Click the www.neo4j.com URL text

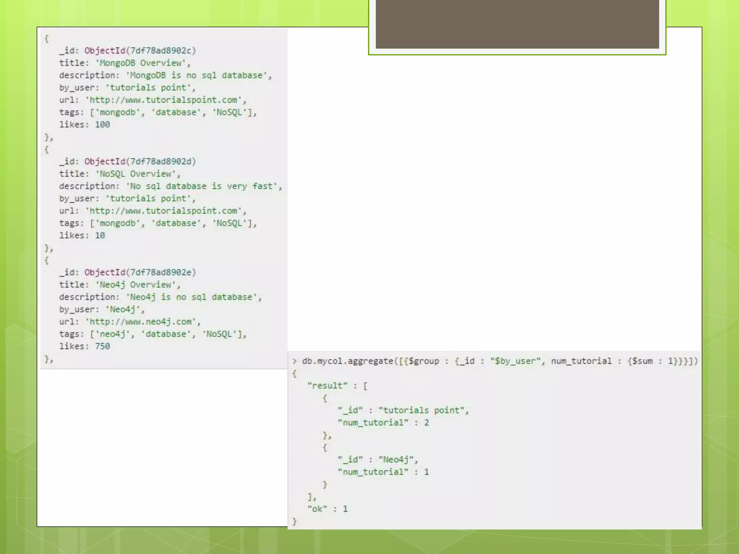coord(142,322)
